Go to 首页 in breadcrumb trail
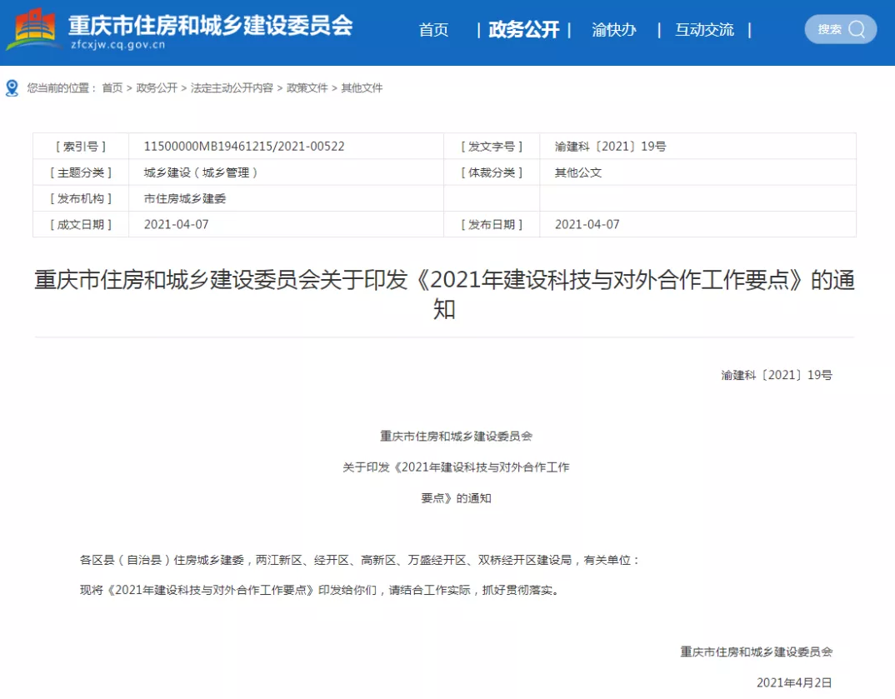This screenshot has height=699, width=895. pos(112,87)
